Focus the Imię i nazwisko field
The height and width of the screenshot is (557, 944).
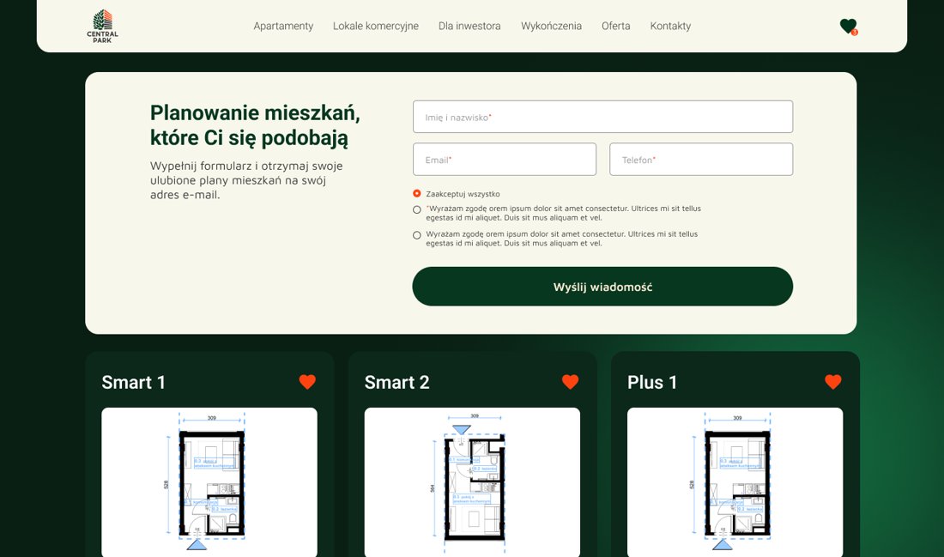point(602,117)
